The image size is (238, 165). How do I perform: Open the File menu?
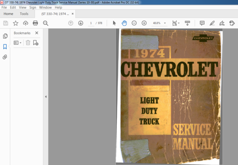(4, 8)
